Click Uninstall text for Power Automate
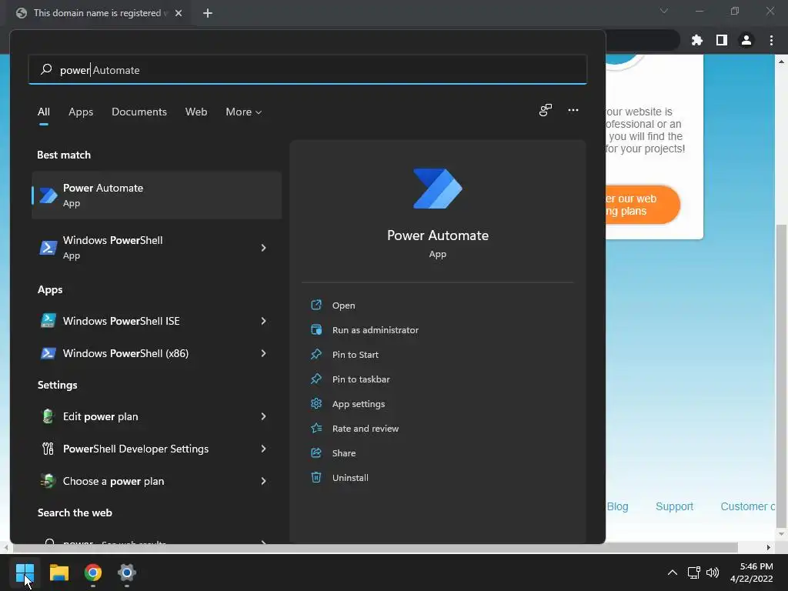Viewport: 788px width, 591px height. [x=350, y=477]
